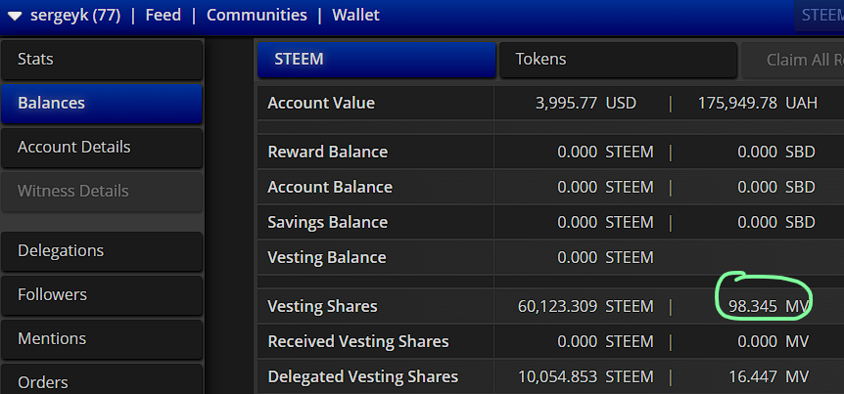The width and height of the screenshot is (844, 394).
Task: Select the 98.345 MV value
Action: coord(769,307)
